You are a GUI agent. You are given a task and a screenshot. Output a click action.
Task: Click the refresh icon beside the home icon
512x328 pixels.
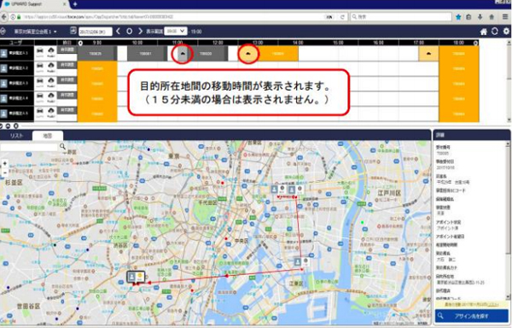coord(495,31)
